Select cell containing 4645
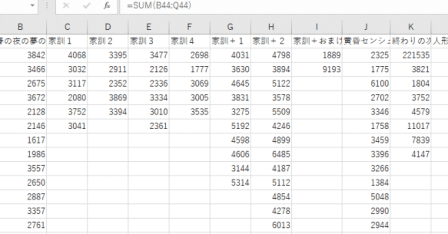Image resolution: width=448 pixels, height=234 pixels. tap(230, 83)
